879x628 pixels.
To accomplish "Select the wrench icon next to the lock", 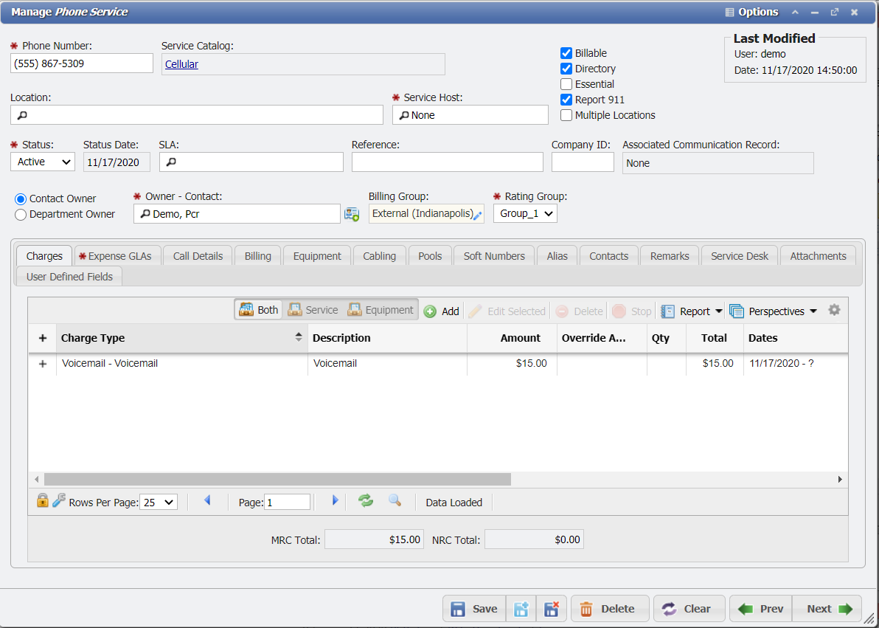I will (58, 501).
